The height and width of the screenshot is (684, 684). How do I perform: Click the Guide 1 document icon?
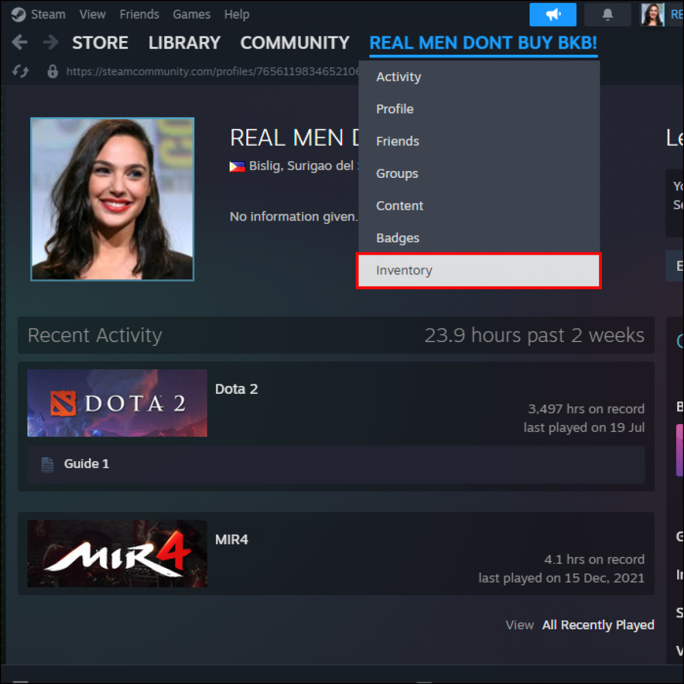pyautogui.click(x=47, y=463)
